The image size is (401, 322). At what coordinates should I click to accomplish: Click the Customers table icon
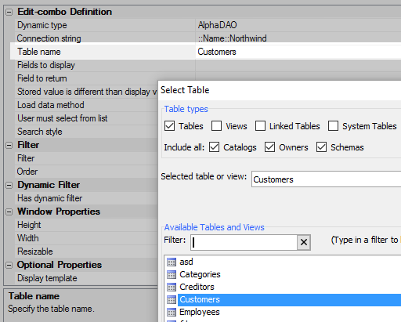tap(172, 299)
